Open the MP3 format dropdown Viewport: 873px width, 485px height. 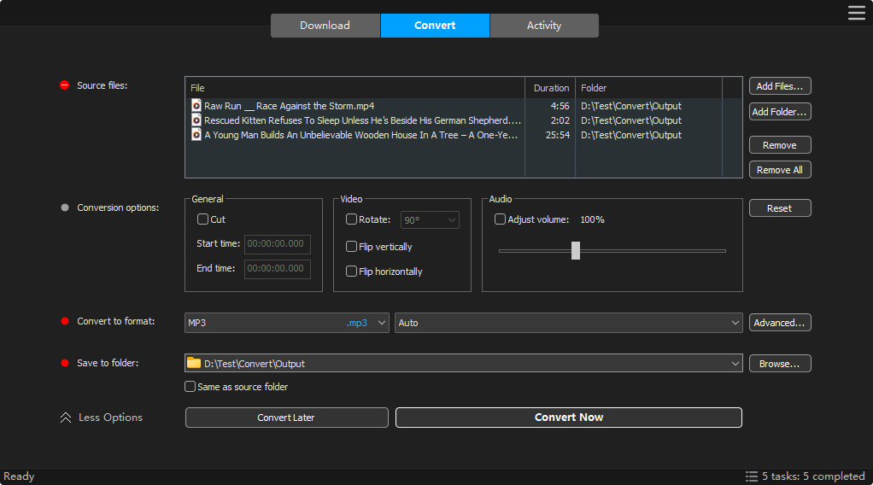tap(287, 323)
